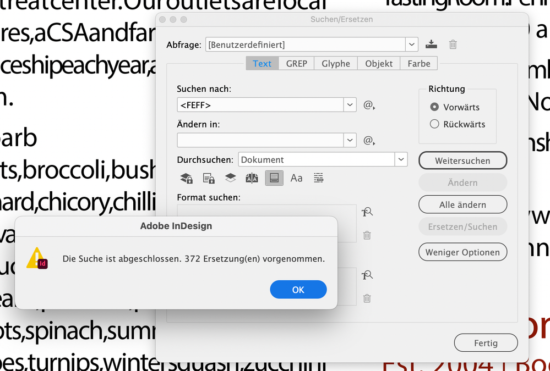Click the Weitersuchen button
550x371 pixels.
(x=462, y=161)
